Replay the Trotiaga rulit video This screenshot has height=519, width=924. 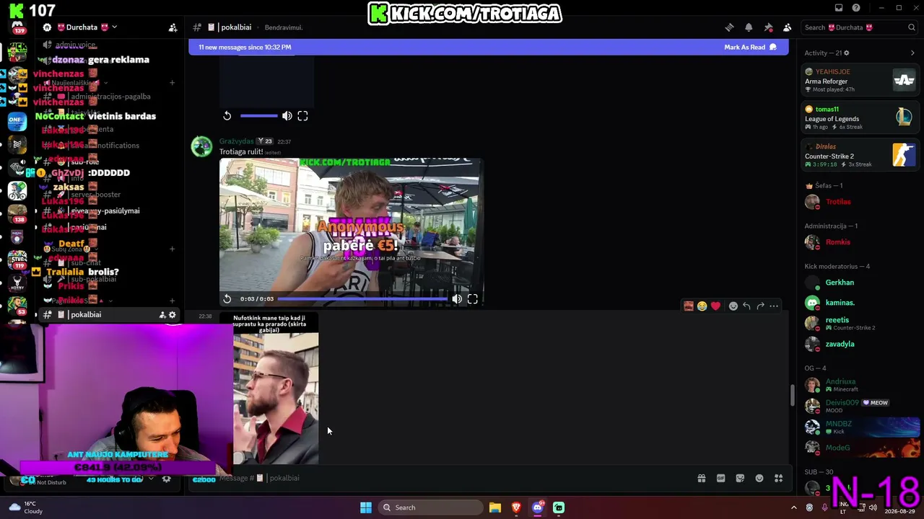[x=227, y=298]
